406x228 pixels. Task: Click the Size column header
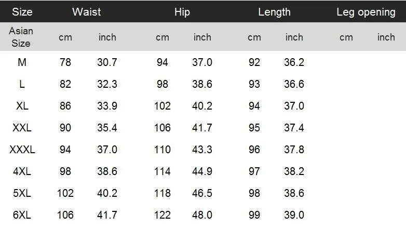coord(22,12)
